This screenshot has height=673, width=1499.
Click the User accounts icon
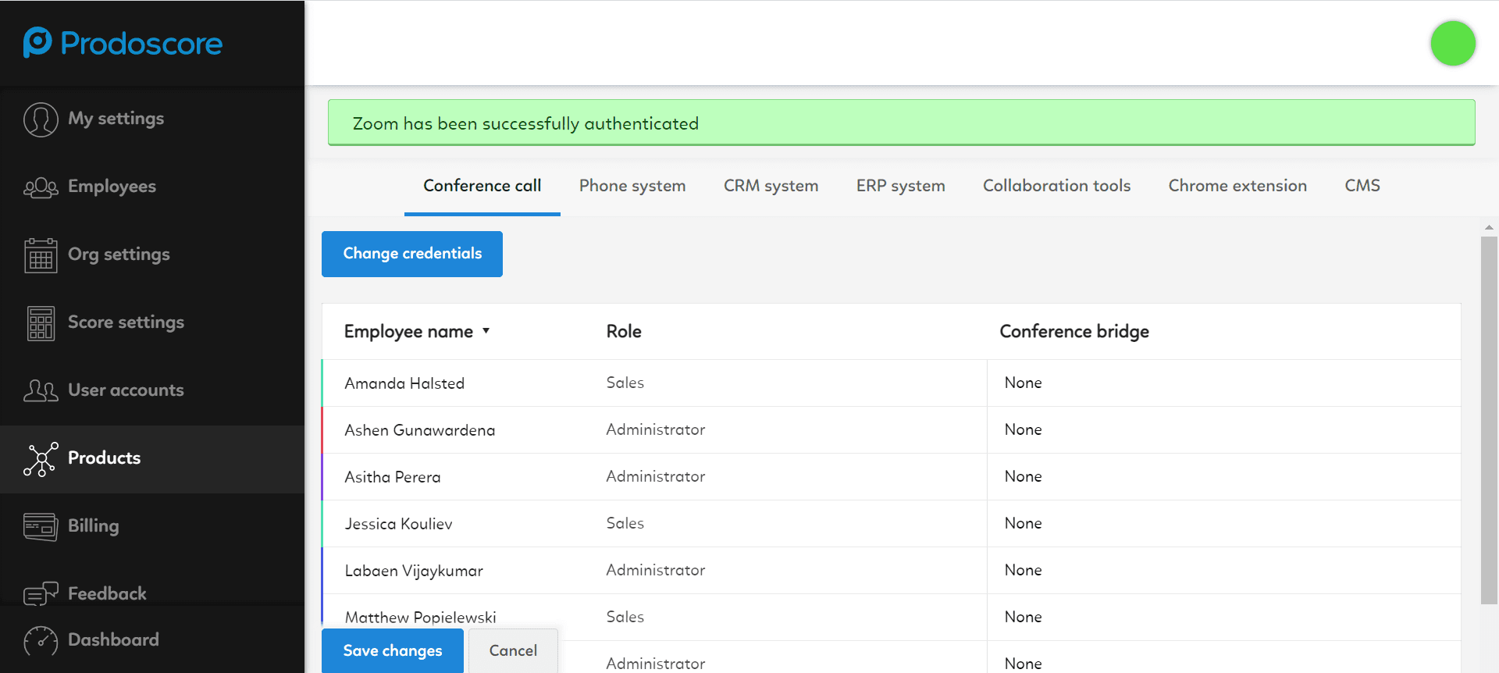(41, 390)
